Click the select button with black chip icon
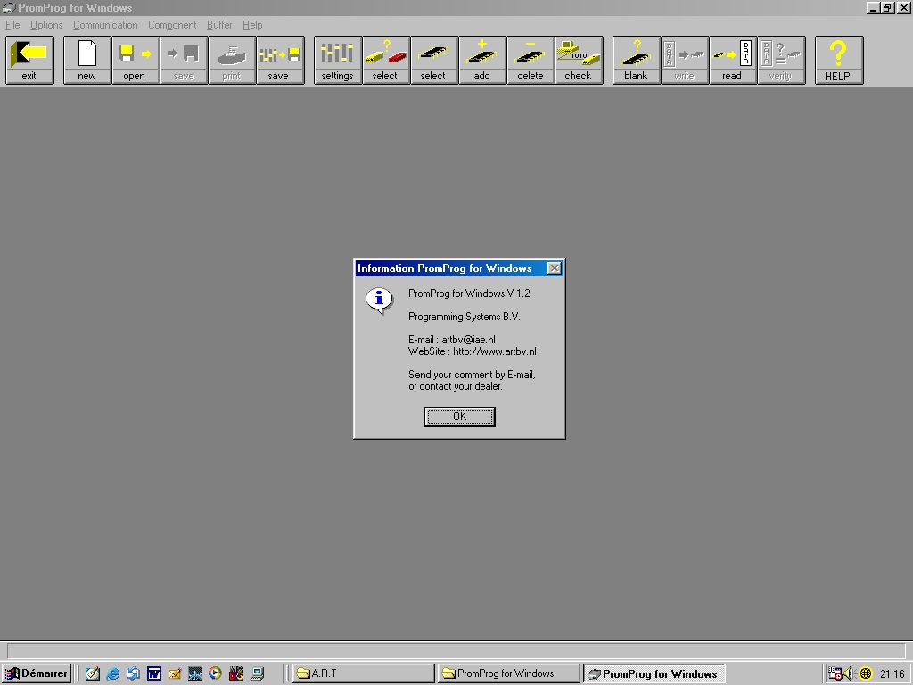913x685 pixels. [x=434, y=60]
